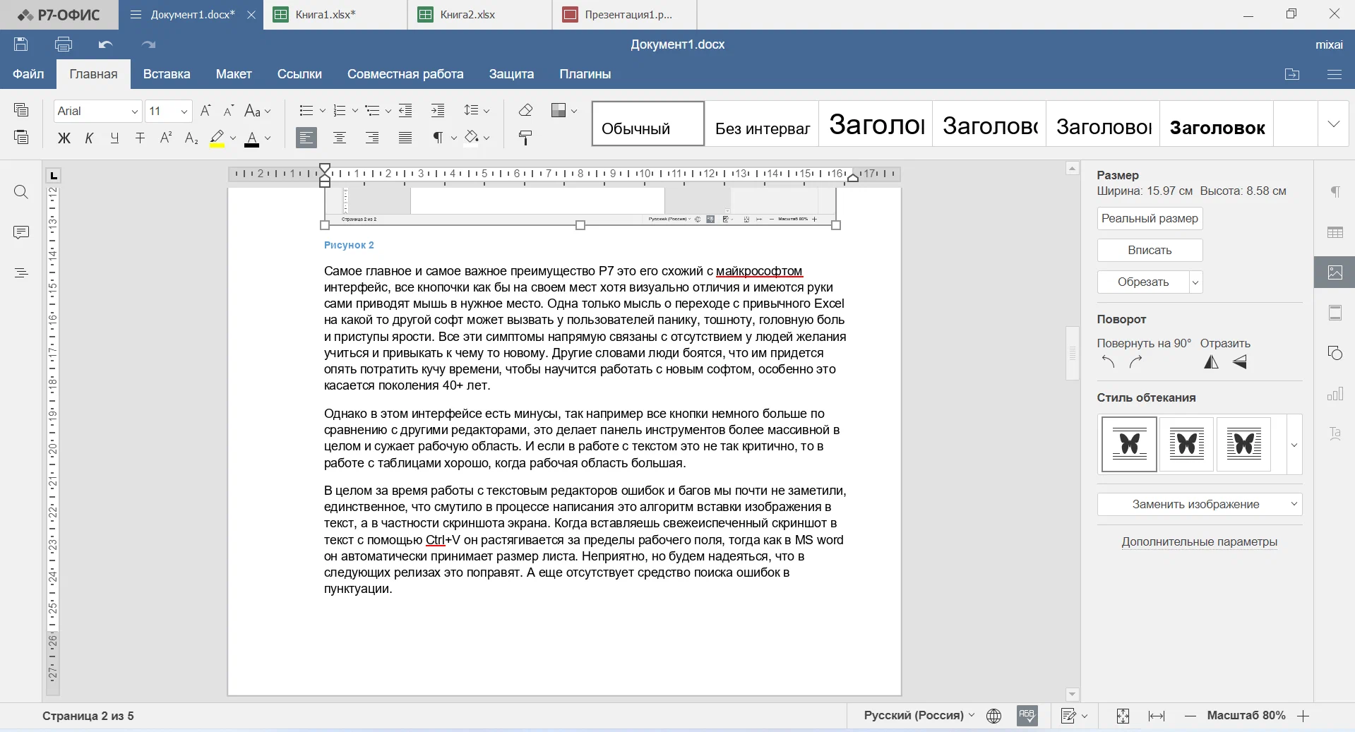Screen dimensions: 1355x732
Task: Open Дополнительные параметры link
Action: click(1199, 541)
